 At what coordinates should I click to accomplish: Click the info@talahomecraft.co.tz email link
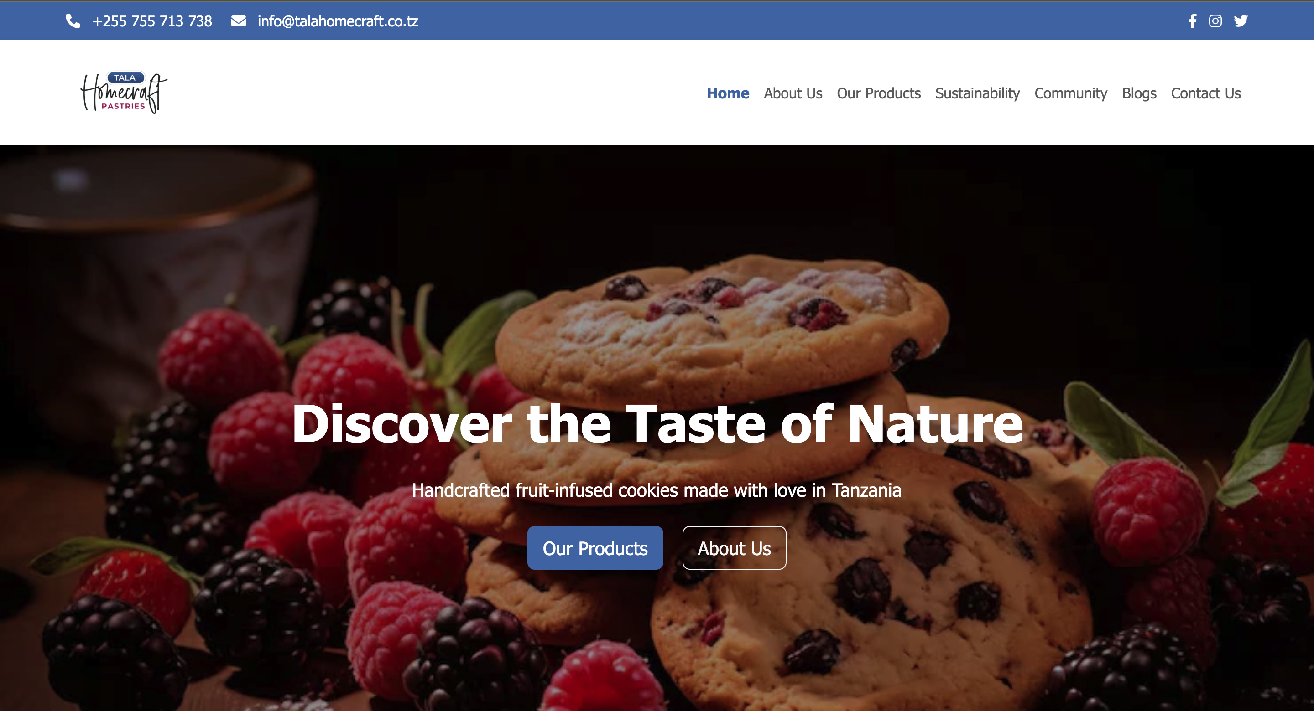tap(338, 21)
